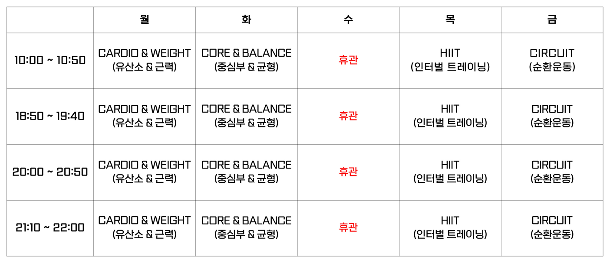The image size is (610, 263).
Task: Click Friday 21:10 CIRCUIT class cell
Action: [x=552, y=228]
